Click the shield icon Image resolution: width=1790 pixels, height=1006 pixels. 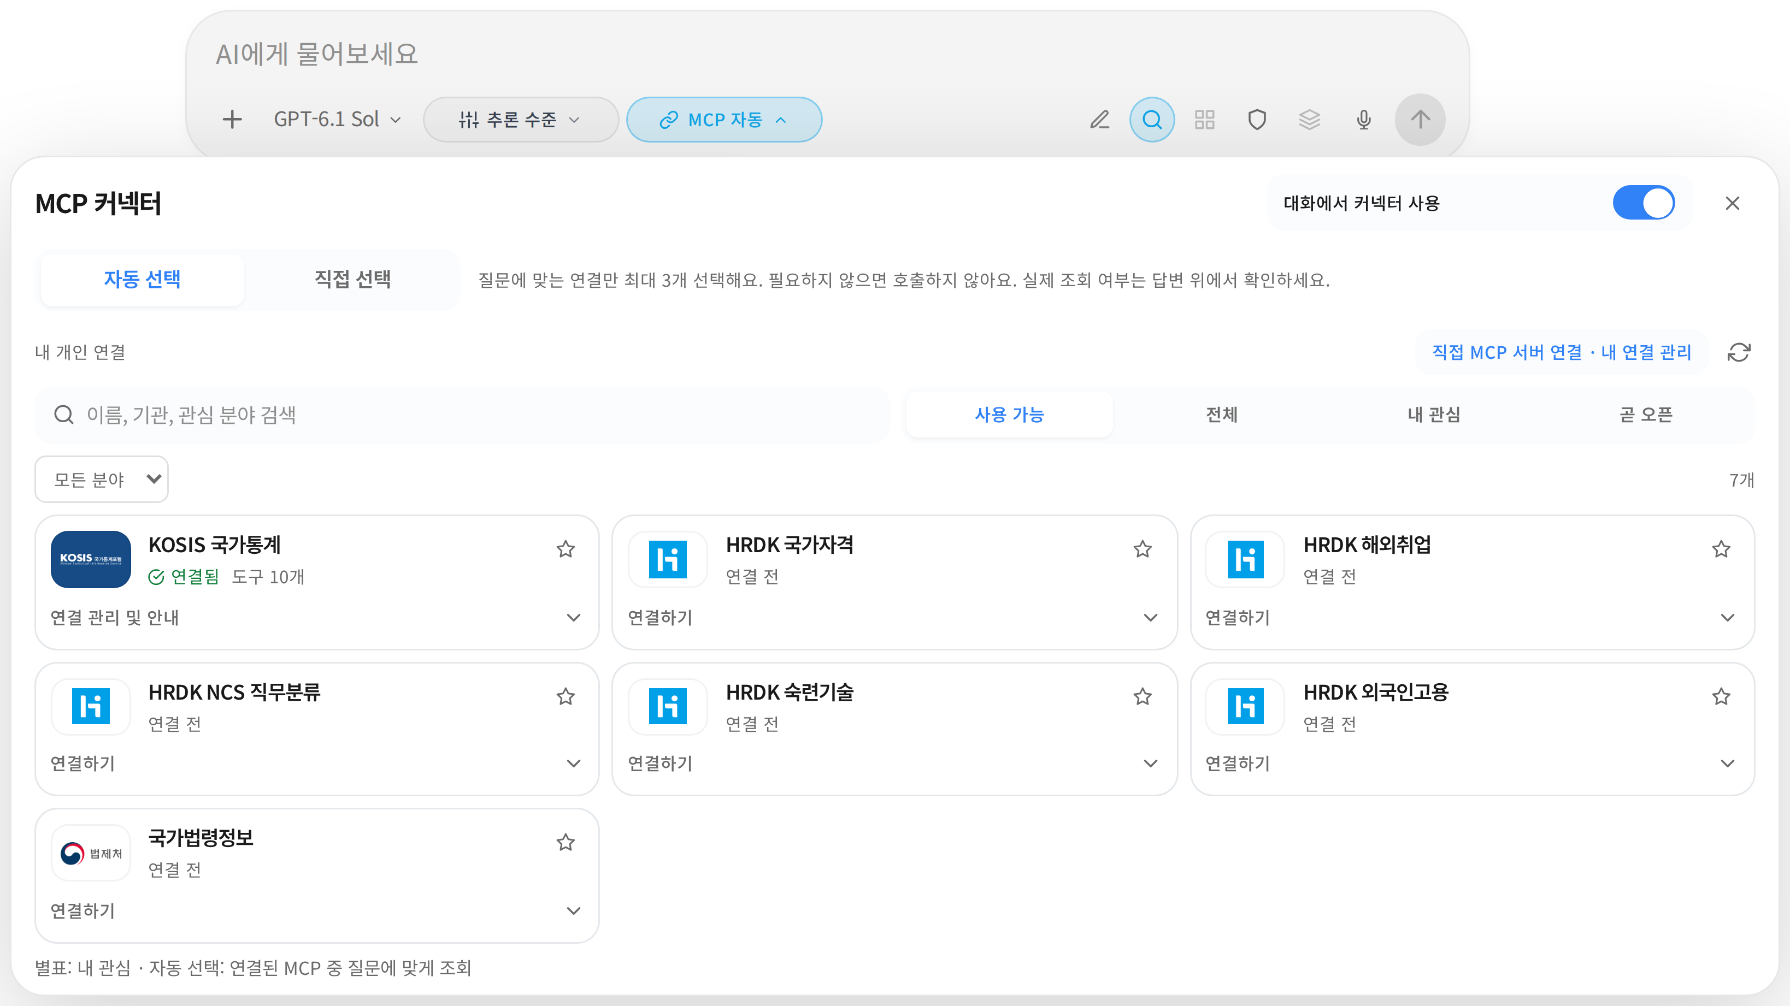(1257, 120)
